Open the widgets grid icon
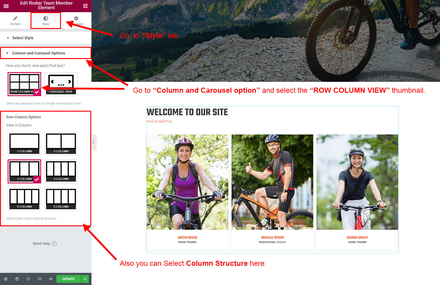Viewport: 440px width, 285px height. (x=85, y=6)
